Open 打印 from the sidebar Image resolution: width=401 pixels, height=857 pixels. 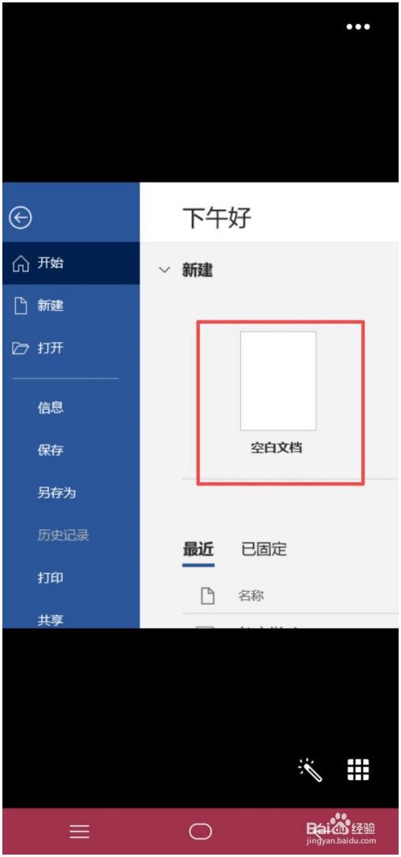click(x=50, y=578)
